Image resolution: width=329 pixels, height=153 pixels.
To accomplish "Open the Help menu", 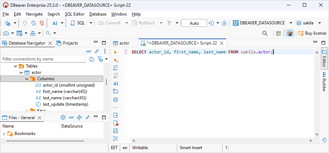I will click(x=136, y=14).
